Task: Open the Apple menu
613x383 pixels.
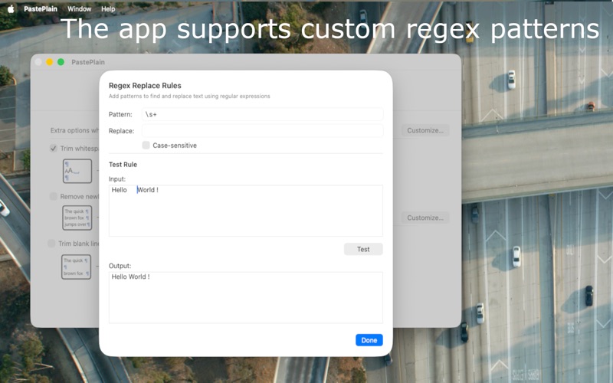Action: (11, 8)
